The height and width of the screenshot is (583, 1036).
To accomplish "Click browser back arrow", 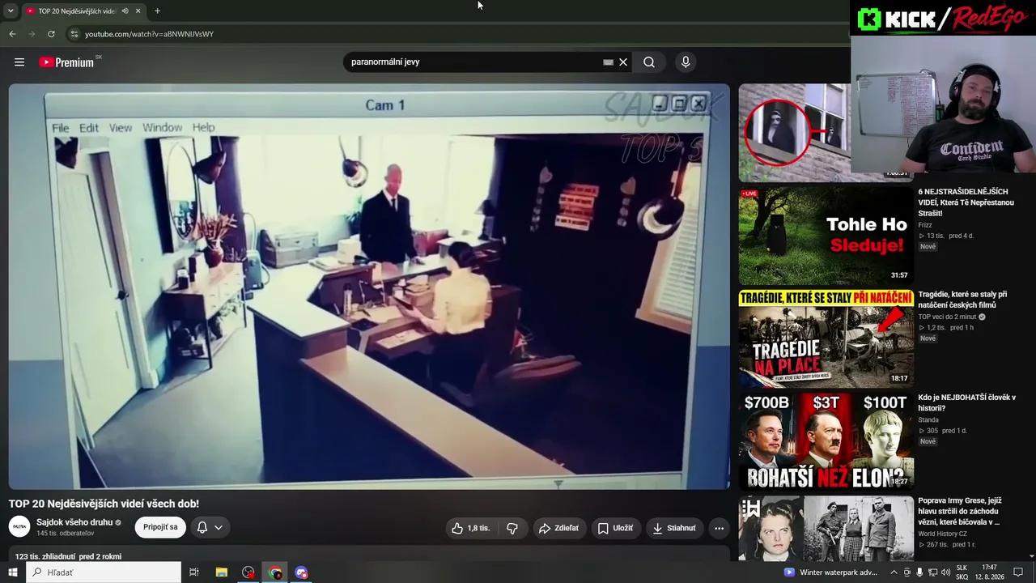I will (x=12, y=34).
